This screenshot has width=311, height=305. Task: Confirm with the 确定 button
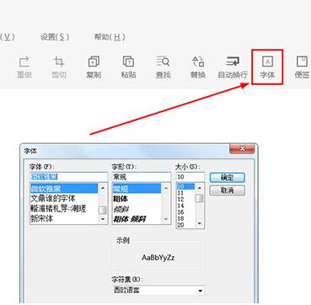(227, 178)
